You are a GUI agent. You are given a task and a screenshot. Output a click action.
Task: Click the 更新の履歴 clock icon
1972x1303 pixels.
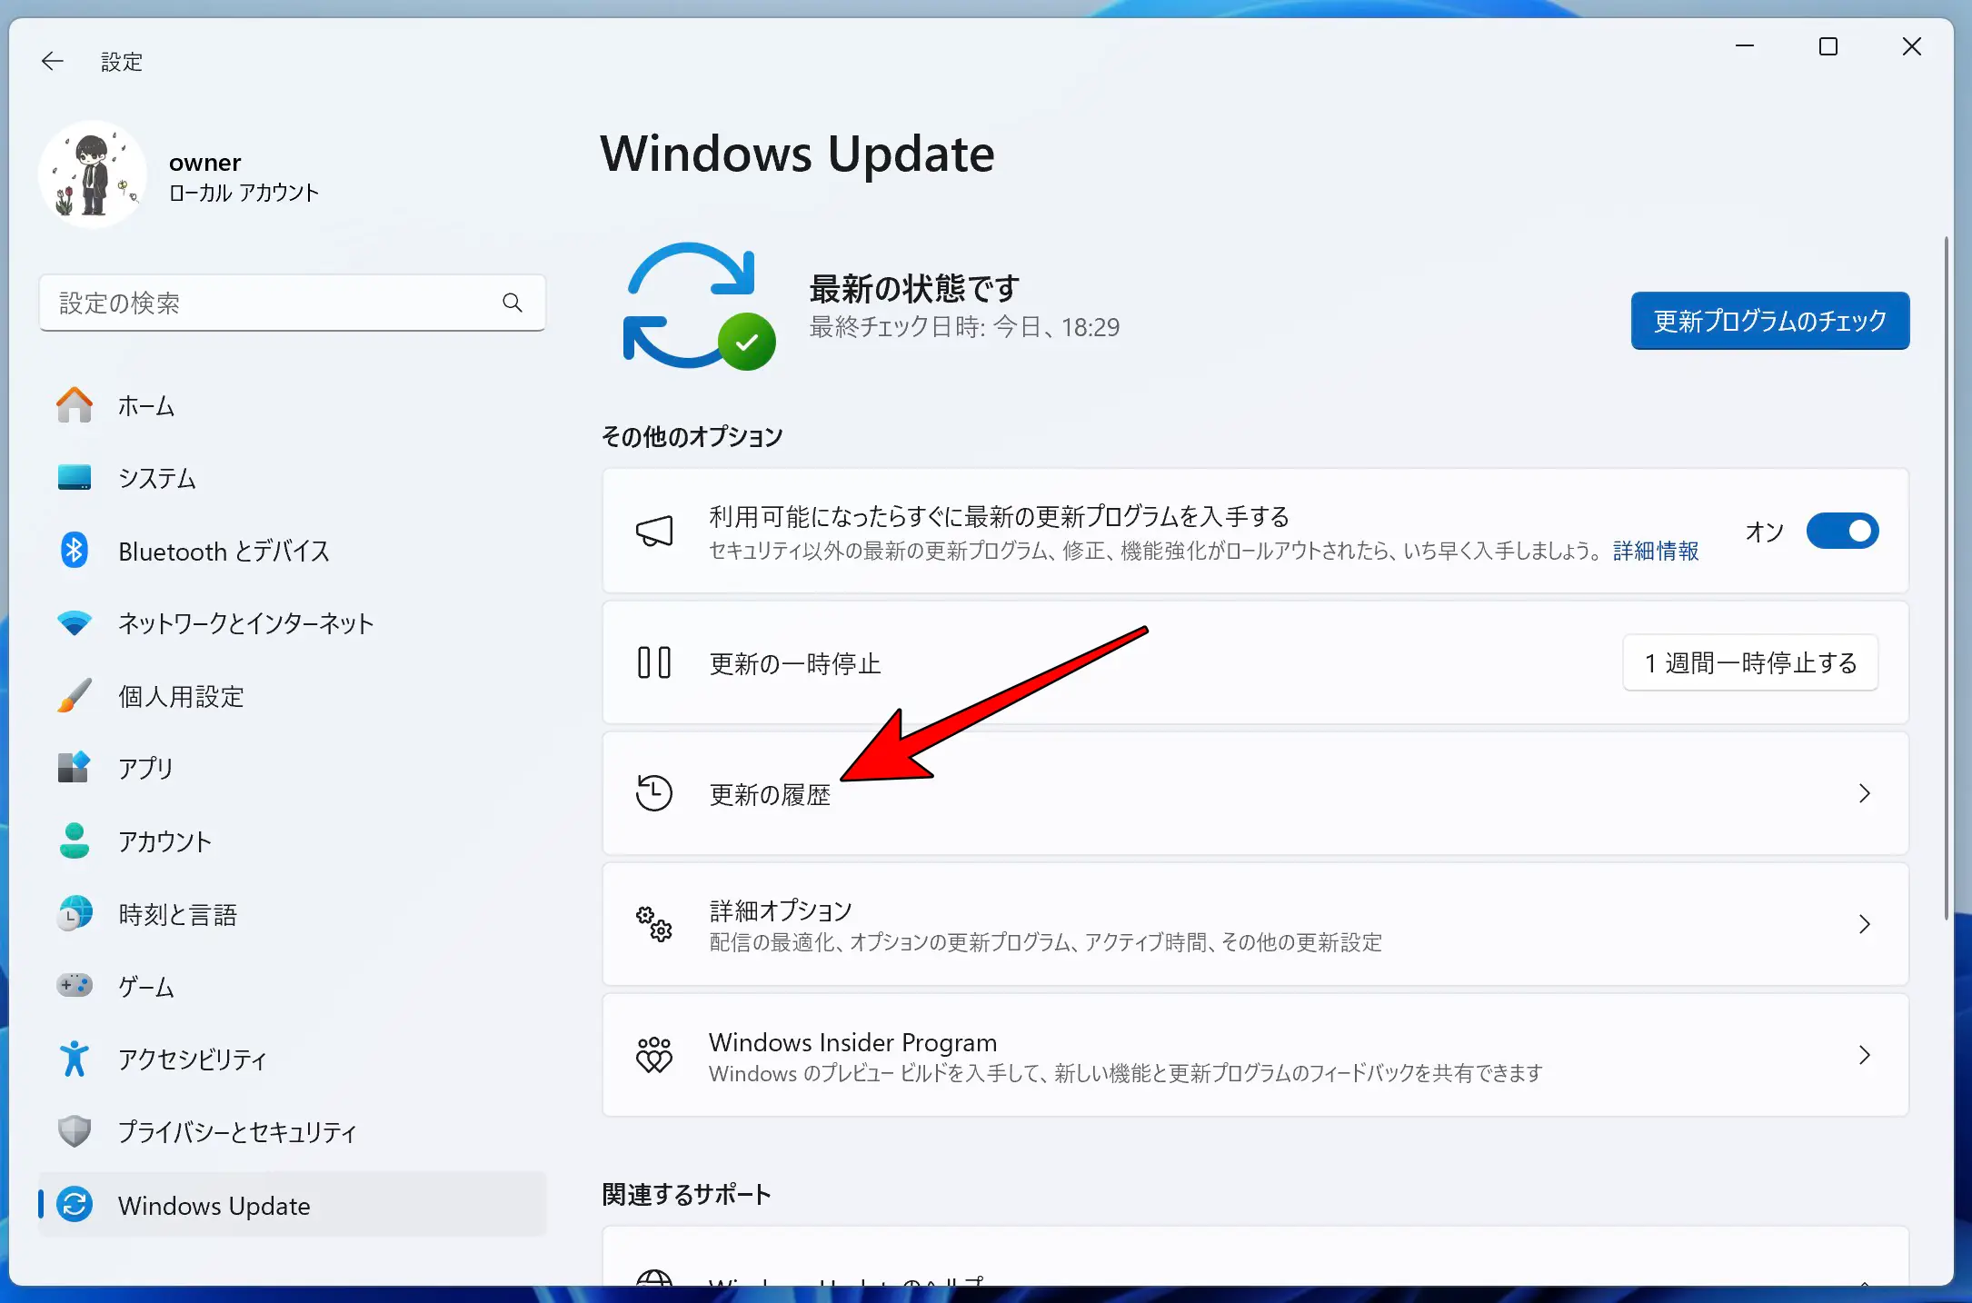(653, 793)
